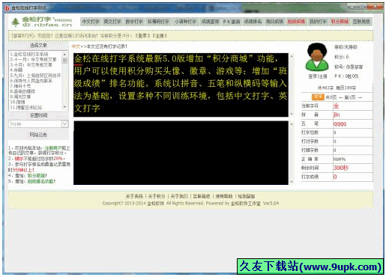This screenshot has width=386, height=277.
Task: Open the 成绩查询 navigation tab
Action: (x=210, y=22)
